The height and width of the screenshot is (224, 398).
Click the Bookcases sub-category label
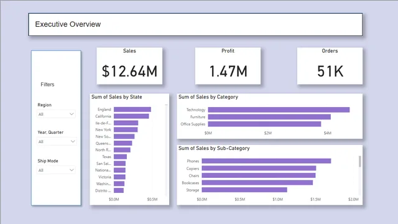pyautogui.click(x=190, y=182)
